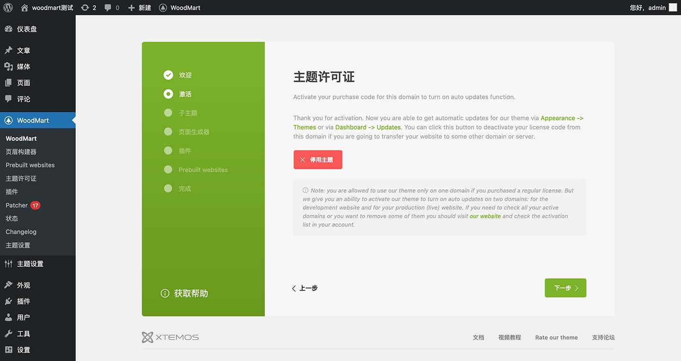681x361 pixels.
Task: Click the red 17 Patcher badge
Action: click(35, 205)
